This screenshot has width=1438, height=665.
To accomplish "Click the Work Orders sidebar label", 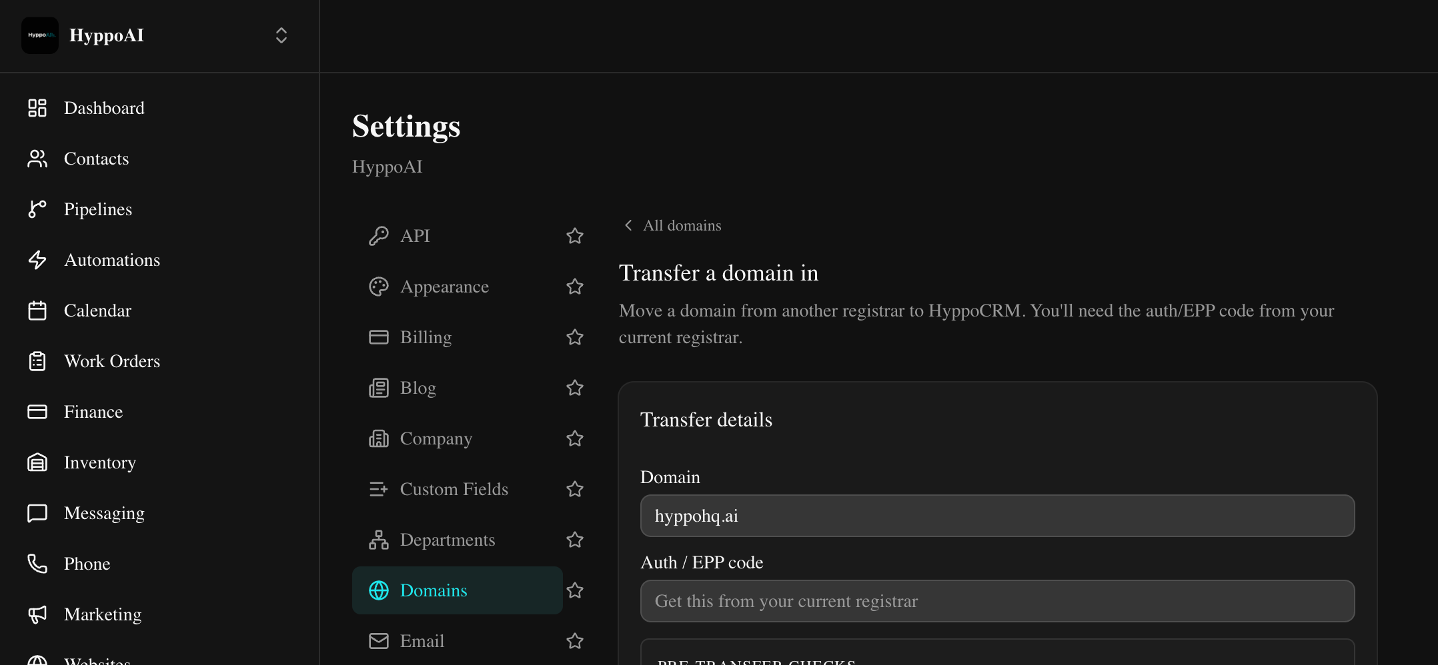I will tap(112, 361).
